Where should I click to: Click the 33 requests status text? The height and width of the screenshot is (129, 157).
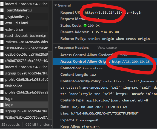(10, 125)
